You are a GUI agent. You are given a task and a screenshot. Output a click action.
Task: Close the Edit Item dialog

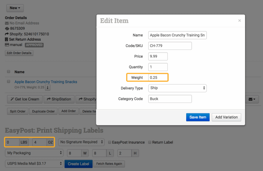(x=239, y=21)
